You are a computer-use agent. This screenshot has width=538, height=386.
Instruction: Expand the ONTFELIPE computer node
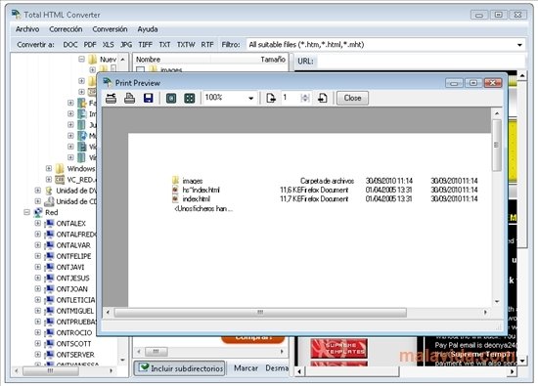point(38,256)
